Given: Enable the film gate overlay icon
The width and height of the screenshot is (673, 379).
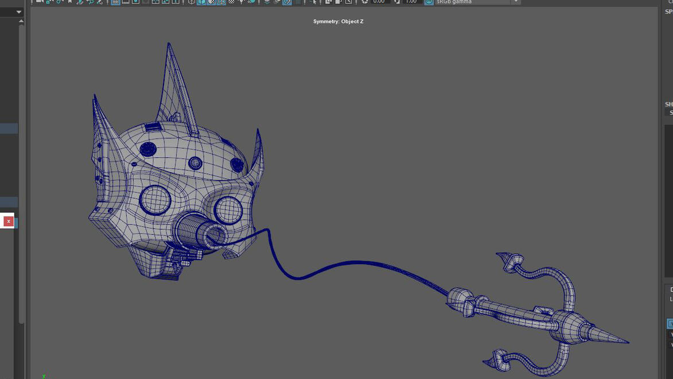Looking at the screenshot, I should pos(125,2).
